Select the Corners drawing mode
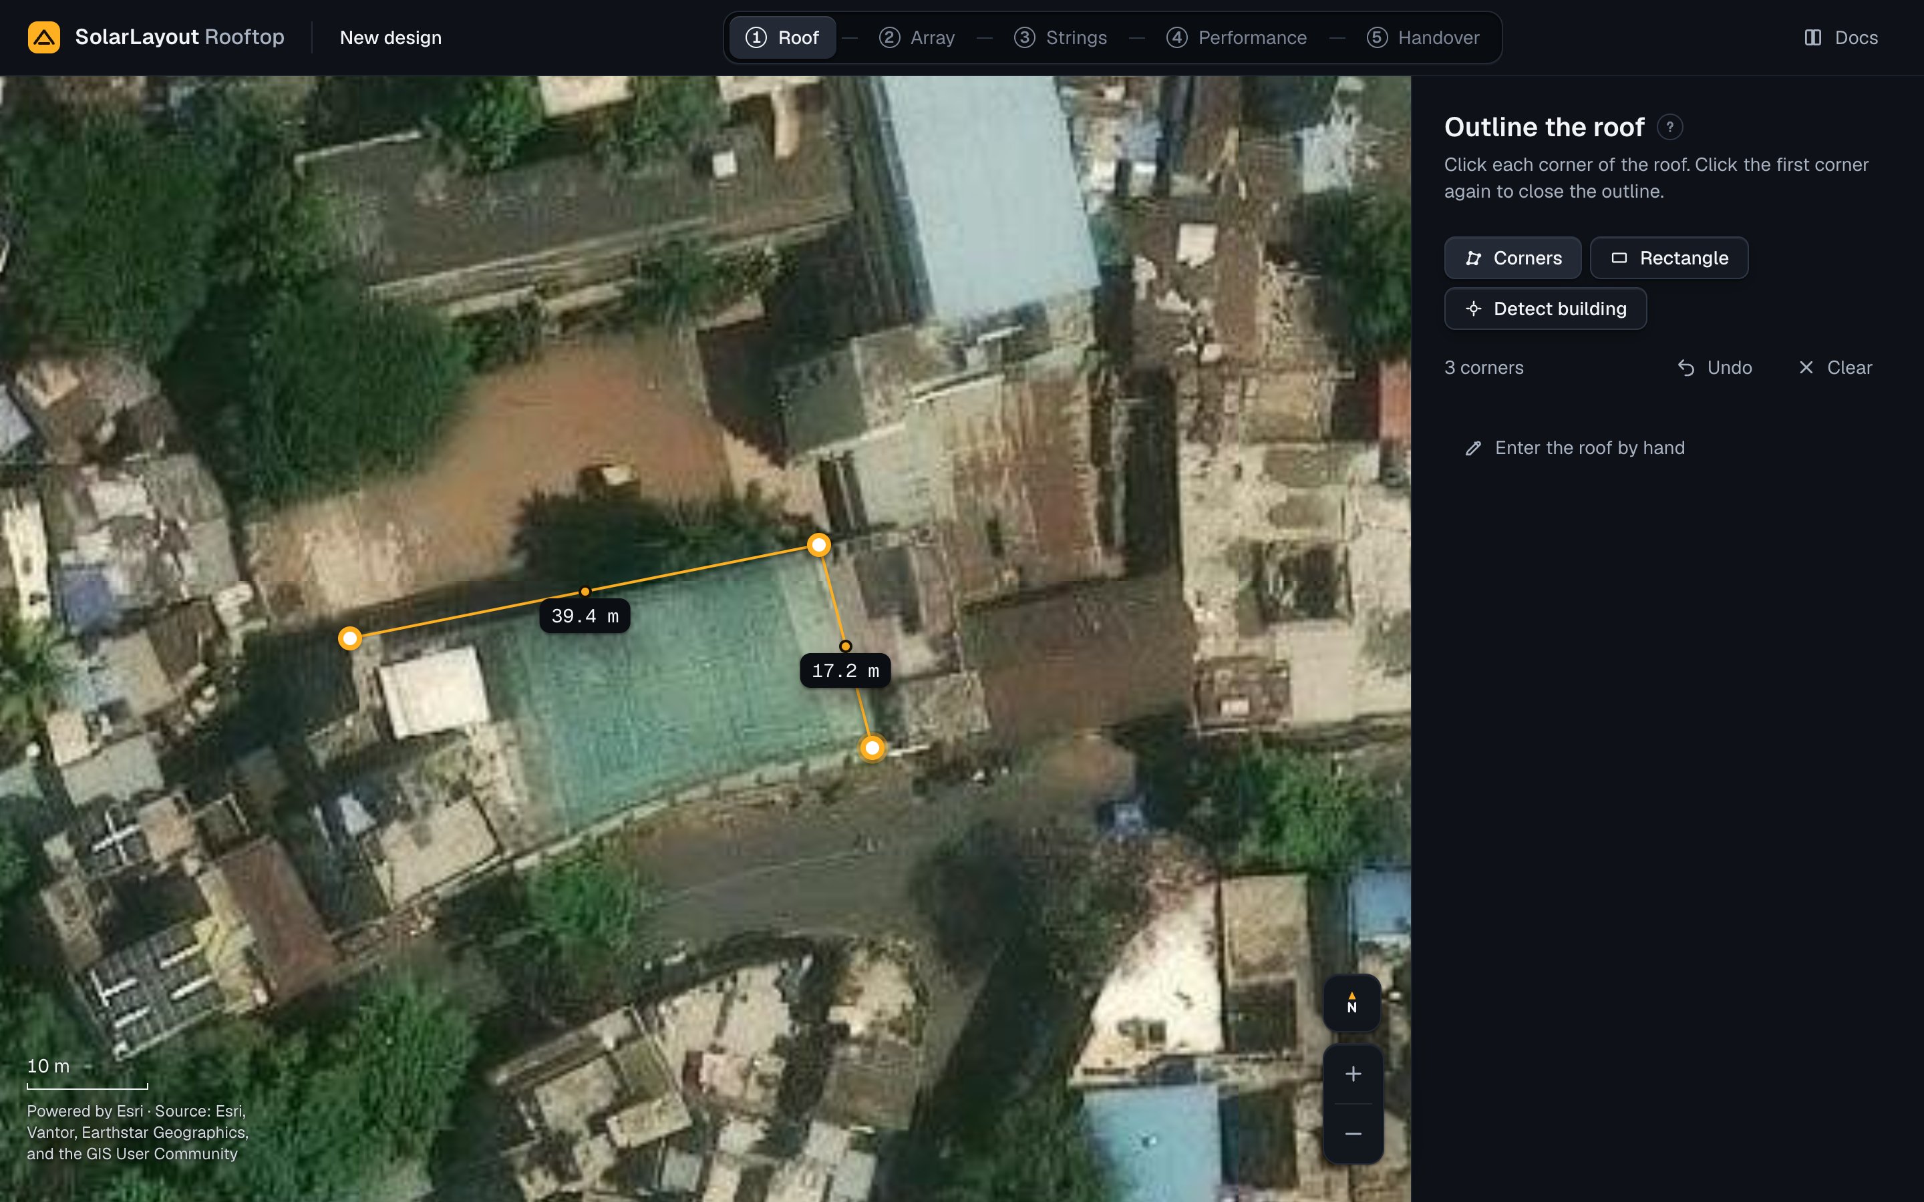This screenshot has height=1202, width=1924. click(x=1512, y=258)
